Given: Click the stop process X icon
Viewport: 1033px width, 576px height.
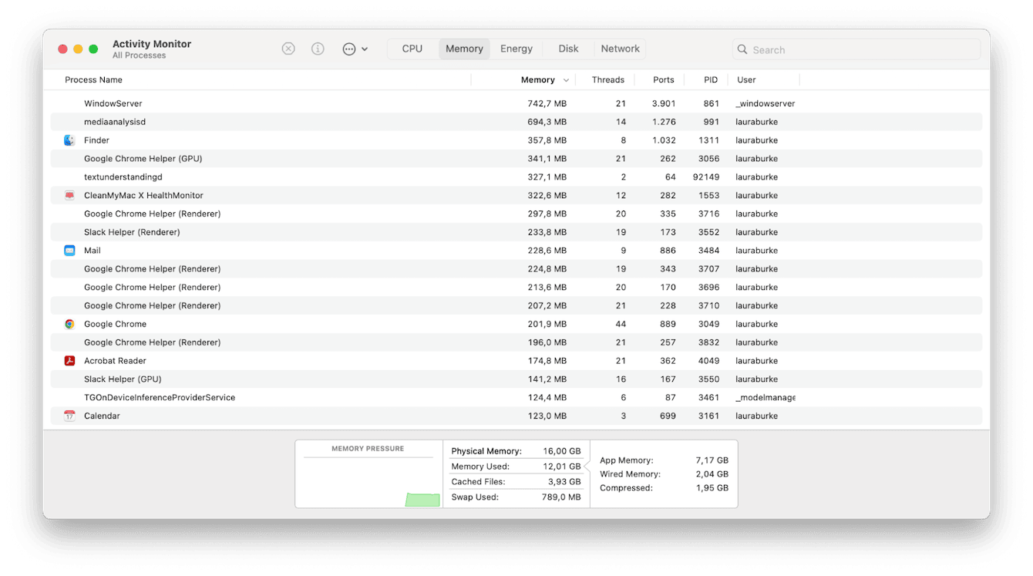Looking at the screenshot, I should [x=288, y=49].
